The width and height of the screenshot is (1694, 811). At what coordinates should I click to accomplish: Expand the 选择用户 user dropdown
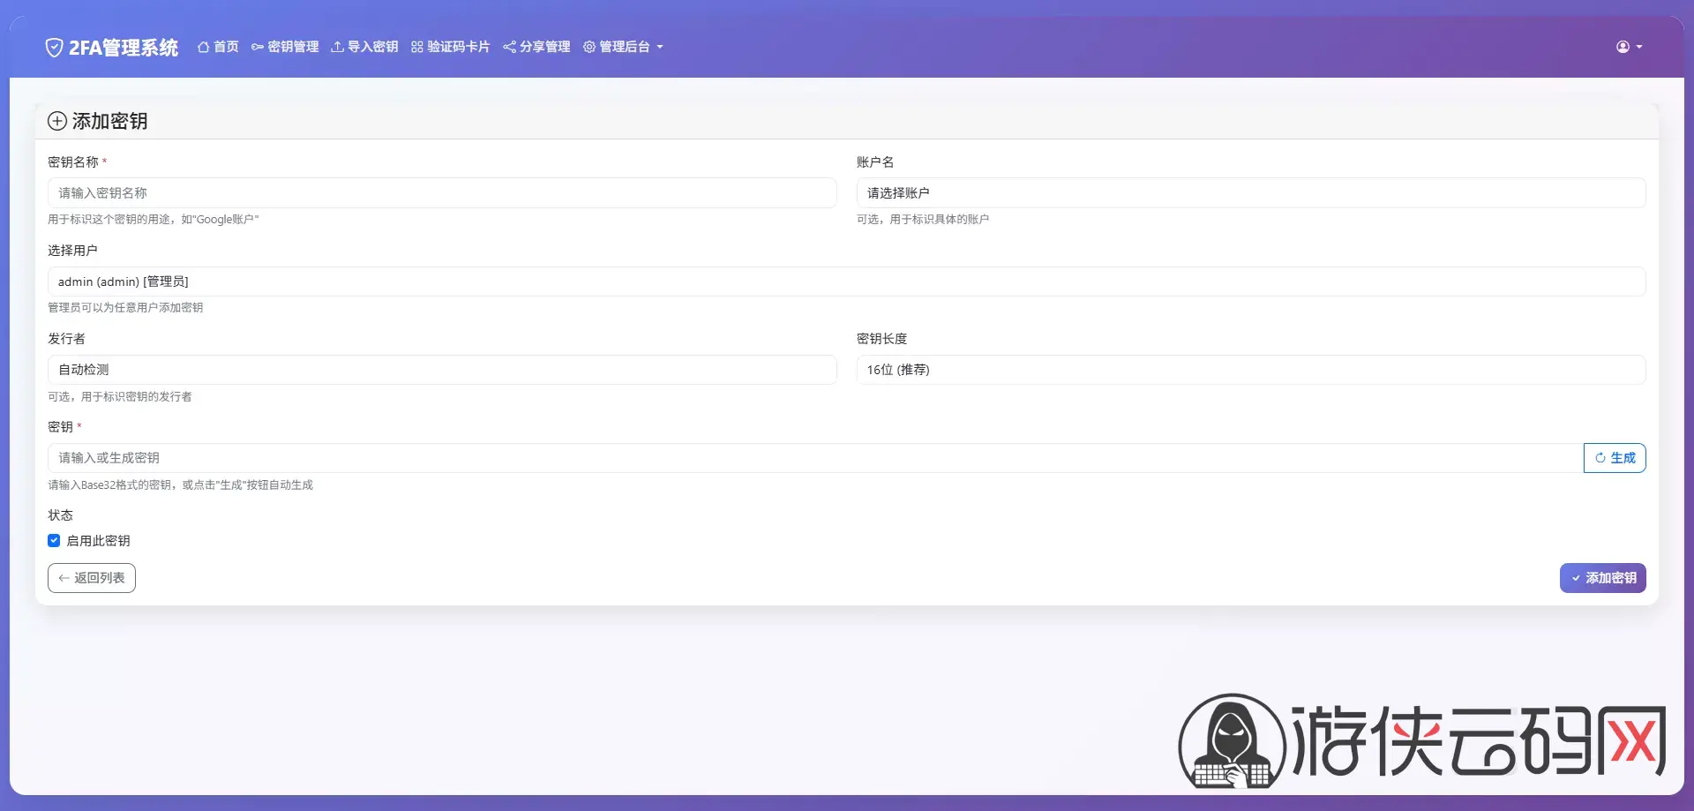pyautogui.click(x=846, y=282)
